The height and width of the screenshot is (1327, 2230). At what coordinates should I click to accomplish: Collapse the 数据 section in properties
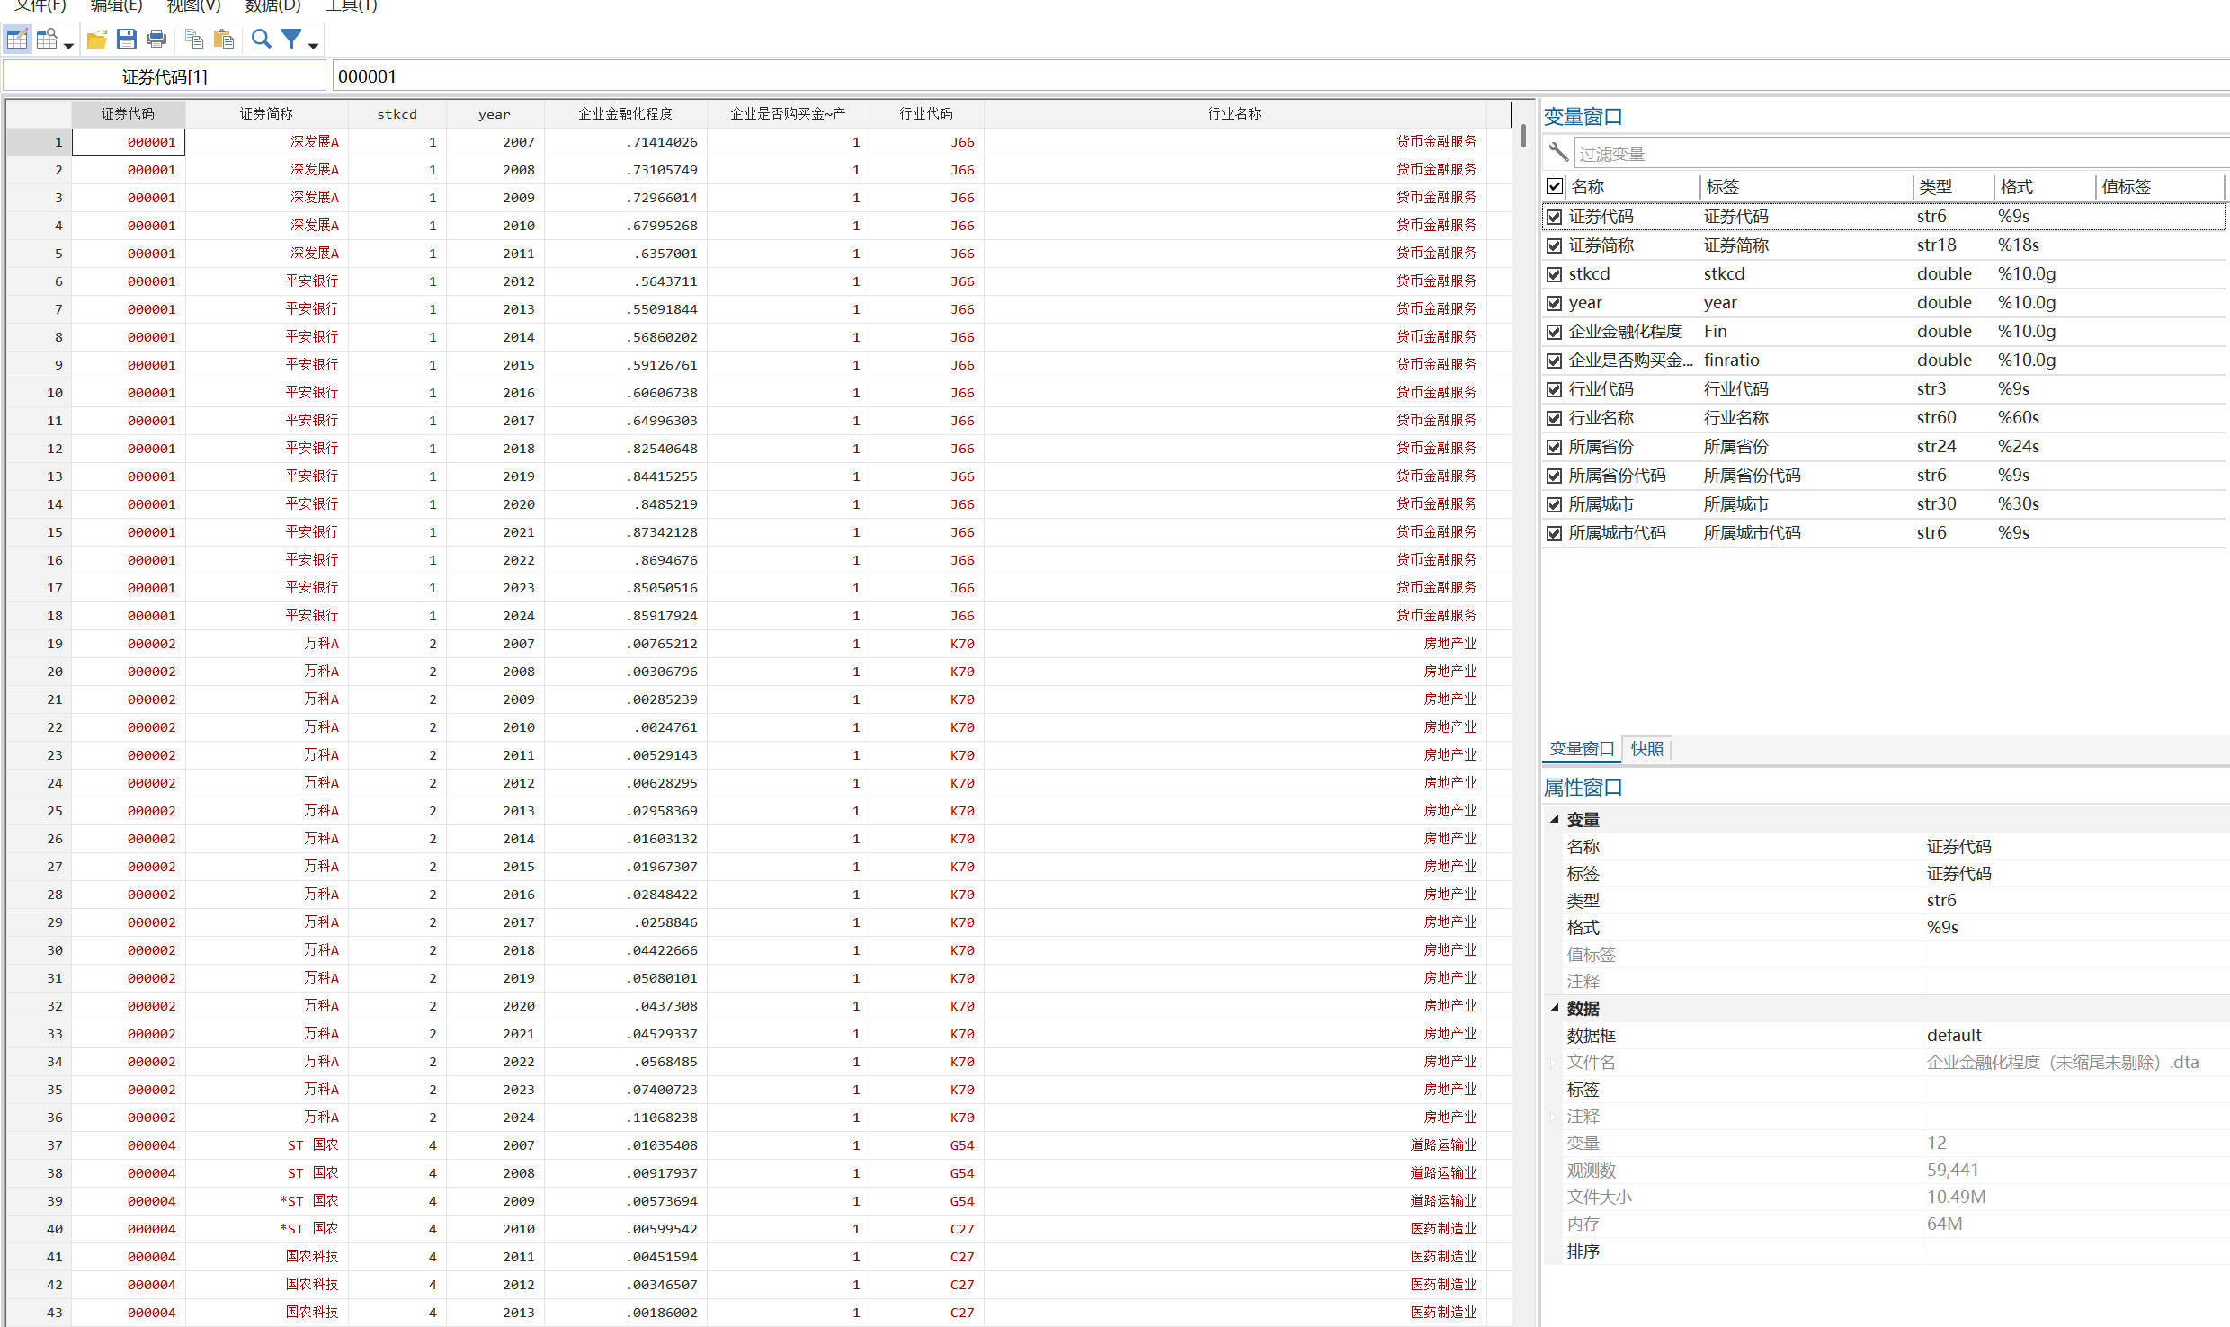point(1554,1008)
